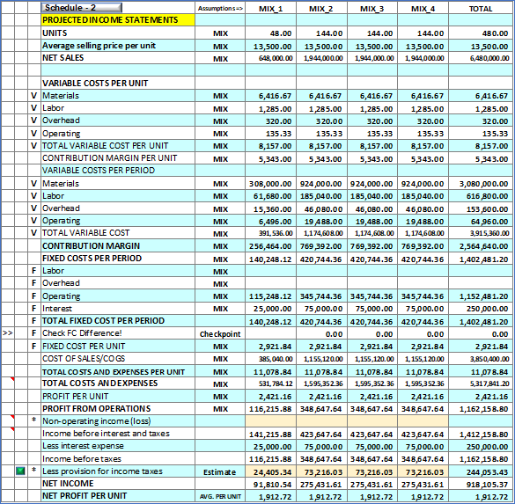The image size is (515, 504).
Task: Select the NET PROFIT PER UNIT label
Action: click(85, 496)
